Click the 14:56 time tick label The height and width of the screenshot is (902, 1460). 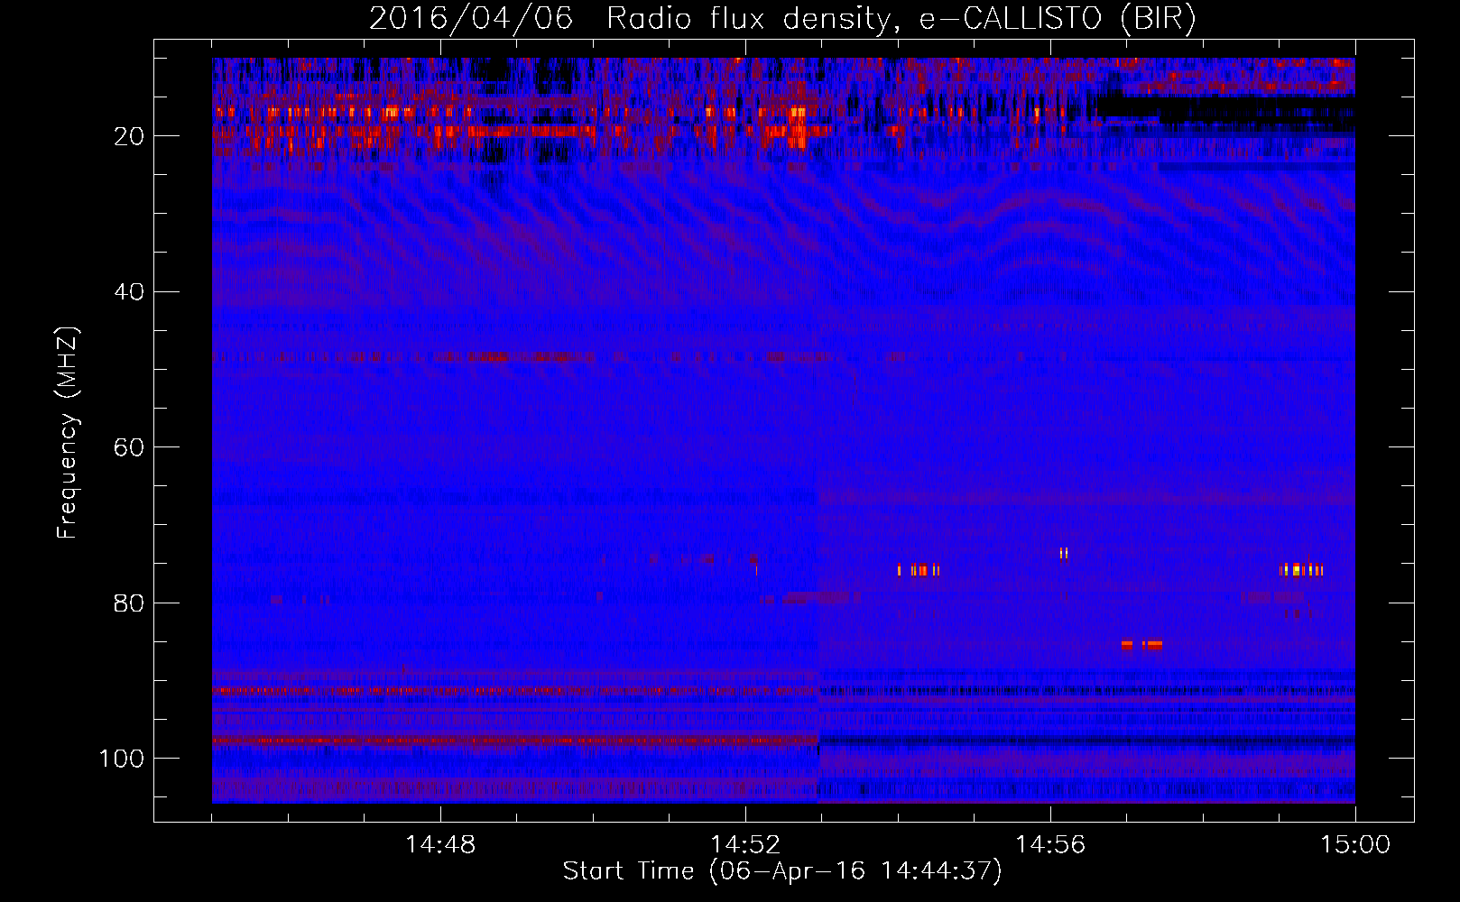[x=1050, y=845]
